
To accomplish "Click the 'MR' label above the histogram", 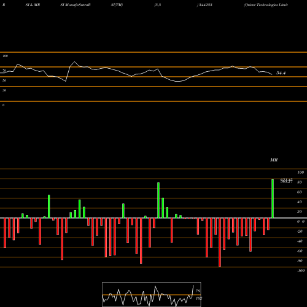I will (274, 160).
